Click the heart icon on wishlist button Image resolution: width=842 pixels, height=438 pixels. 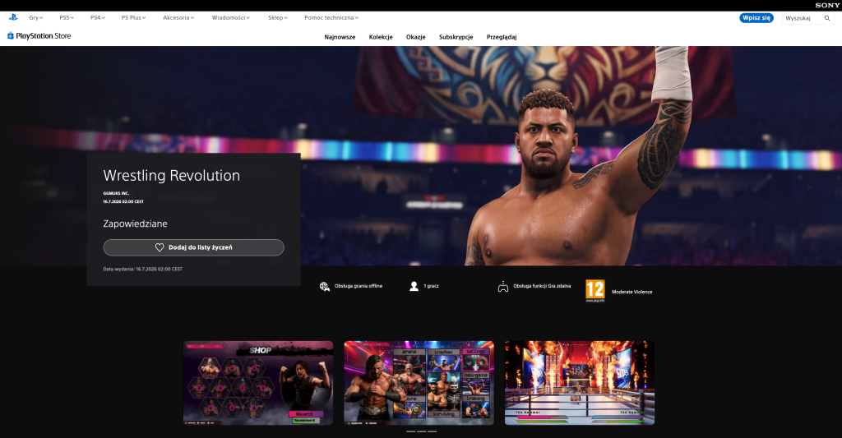coord(160,247)
